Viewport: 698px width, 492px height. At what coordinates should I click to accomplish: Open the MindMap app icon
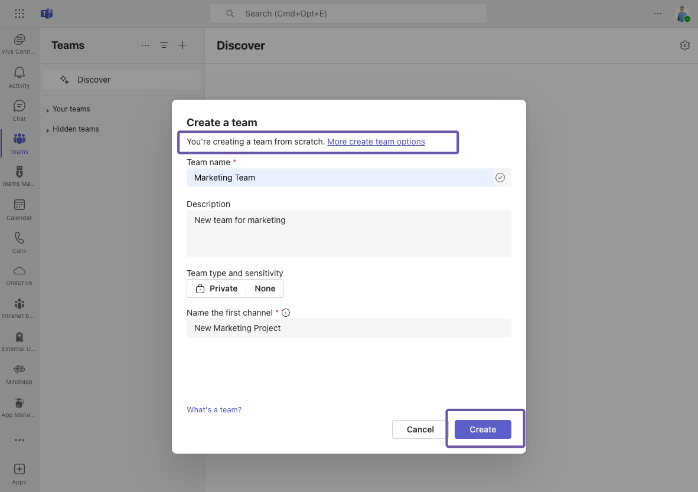coord(19,375)
